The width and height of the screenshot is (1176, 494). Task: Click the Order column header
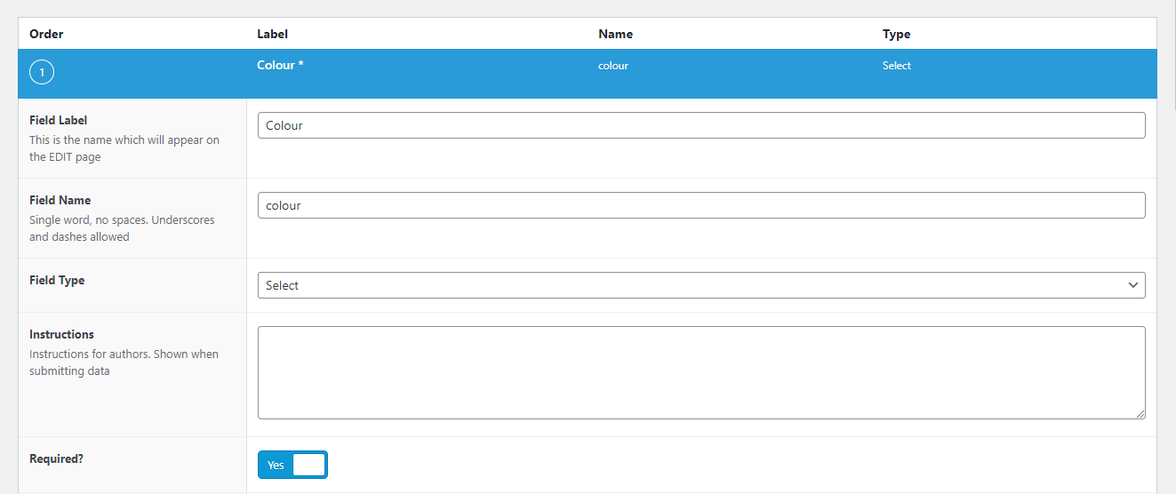pyautogui.click(x=46, y=34)
